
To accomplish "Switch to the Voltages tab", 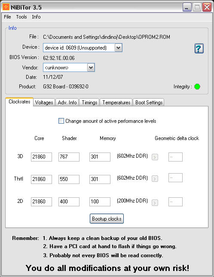I will (x=44, y=102).
